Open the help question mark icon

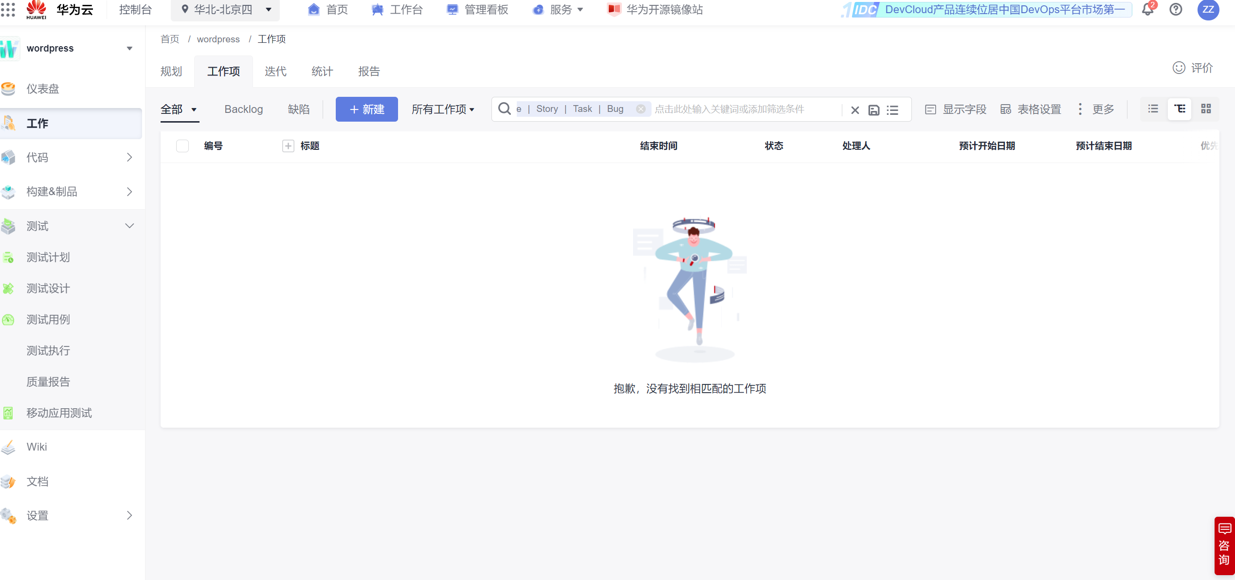(1176, 10)
